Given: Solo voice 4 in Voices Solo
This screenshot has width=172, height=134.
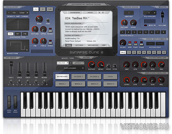Looking at the screenshot, I should coord(140,32).
